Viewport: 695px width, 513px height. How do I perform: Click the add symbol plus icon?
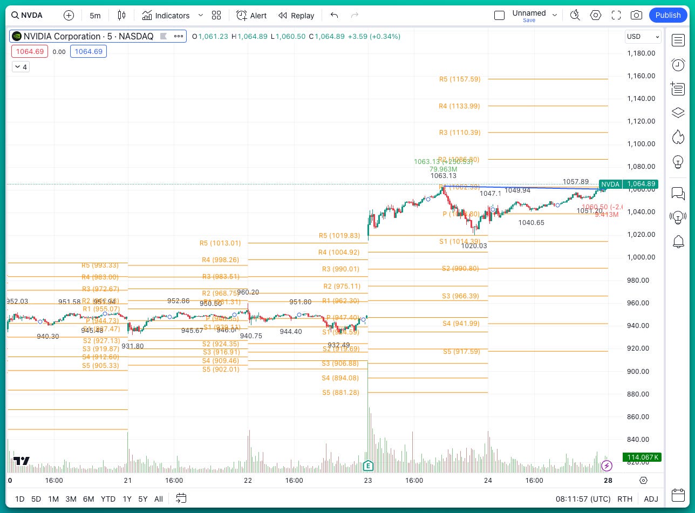point(69,15)
